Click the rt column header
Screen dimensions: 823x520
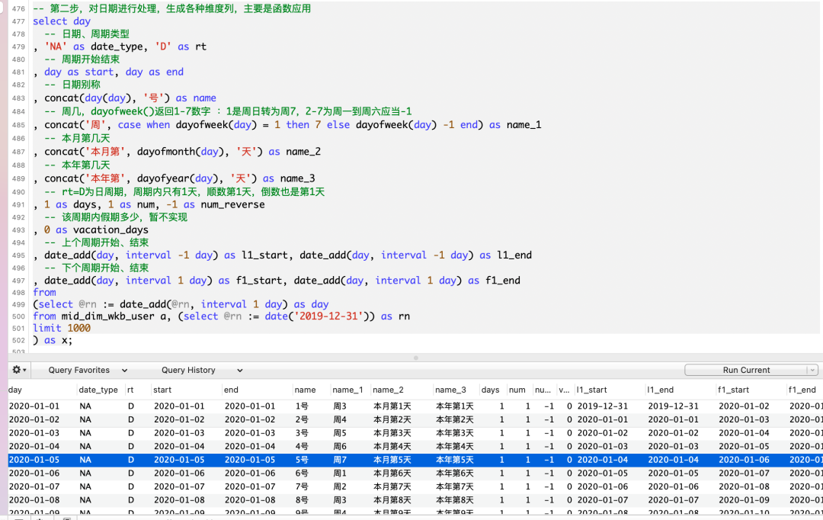(131, 390)
